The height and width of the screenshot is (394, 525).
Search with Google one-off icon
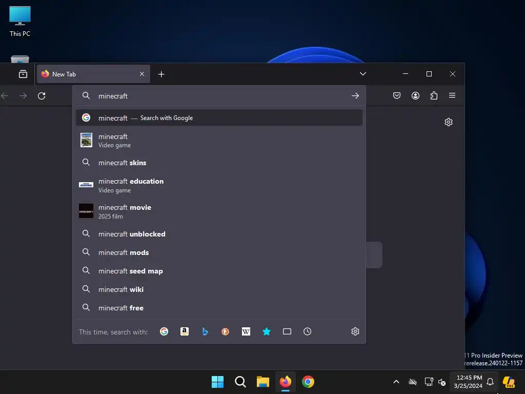pyautogui.click(x=164, y=331)
